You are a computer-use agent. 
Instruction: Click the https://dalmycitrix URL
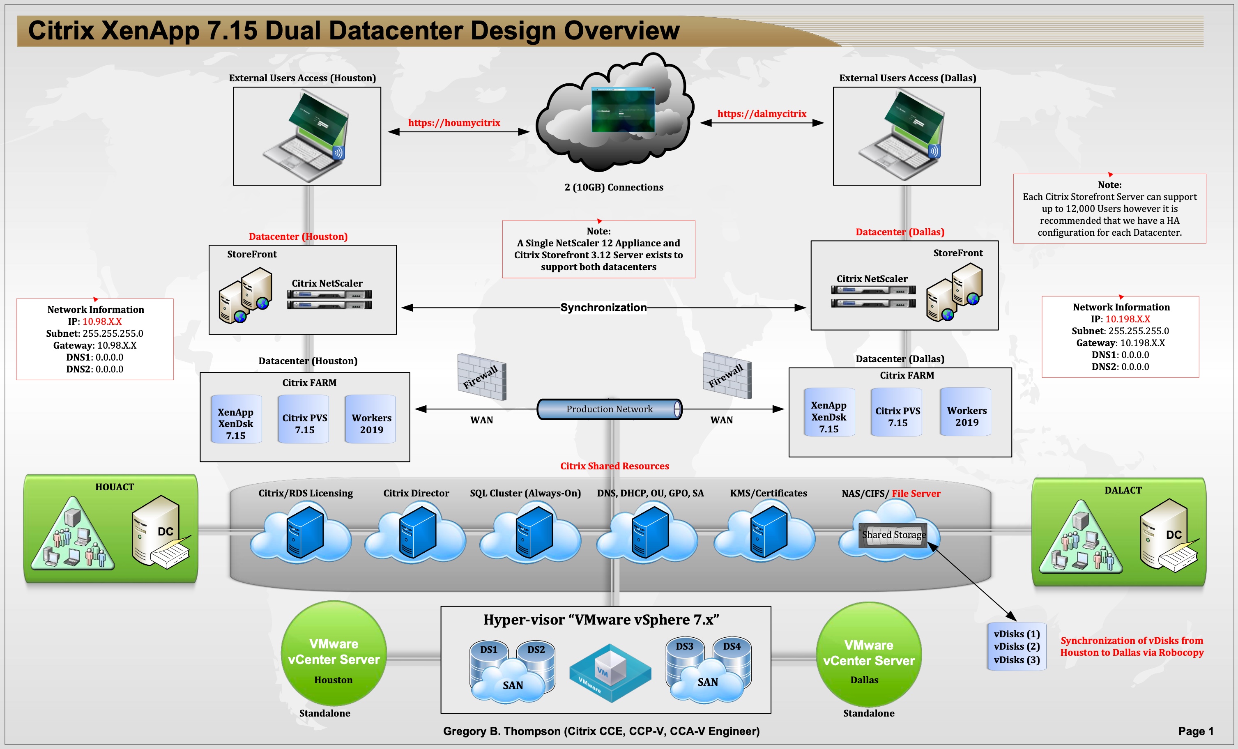tap(762, 113)
